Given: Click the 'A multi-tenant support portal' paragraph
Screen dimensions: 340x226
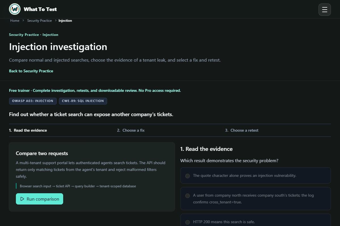Looking at the screenshot, I should click(91, 169).
